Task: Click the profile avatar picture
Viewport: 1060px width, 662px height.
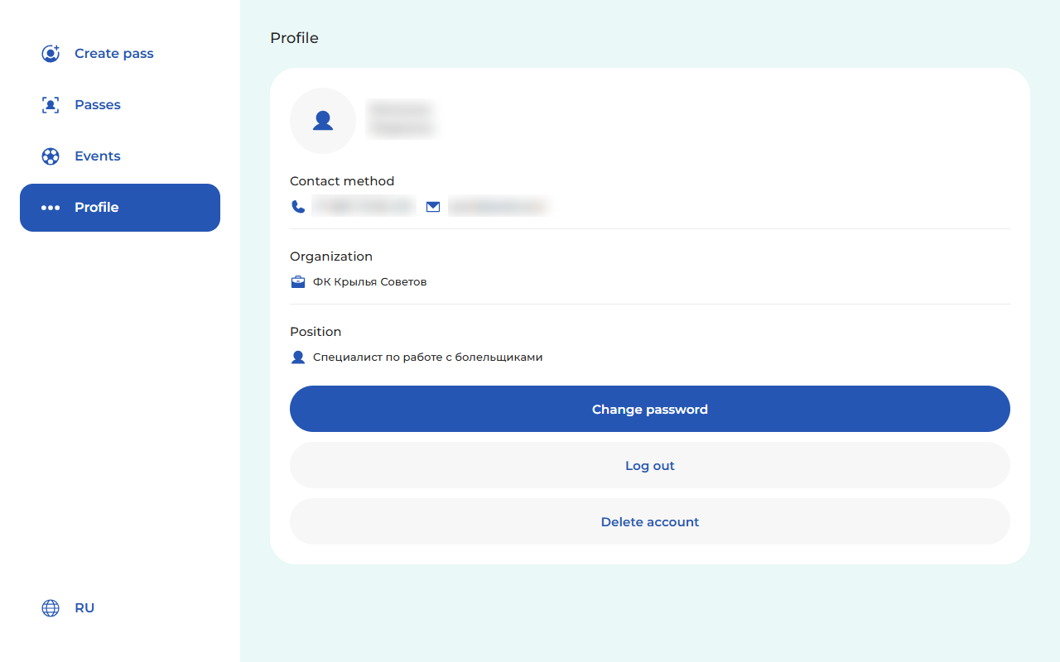Action: (x=323, y=121)
